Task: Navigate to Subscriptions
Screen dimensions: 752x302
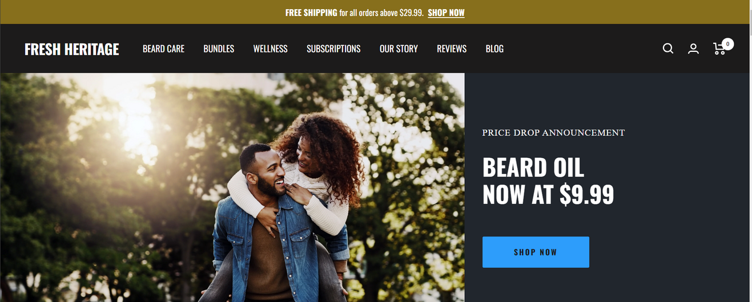Action: [333, 49]
